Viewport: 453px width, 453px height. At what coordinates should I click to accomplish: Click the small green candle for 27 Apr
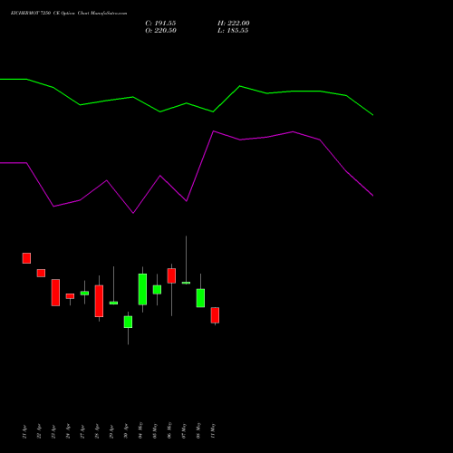pos(84,293)
